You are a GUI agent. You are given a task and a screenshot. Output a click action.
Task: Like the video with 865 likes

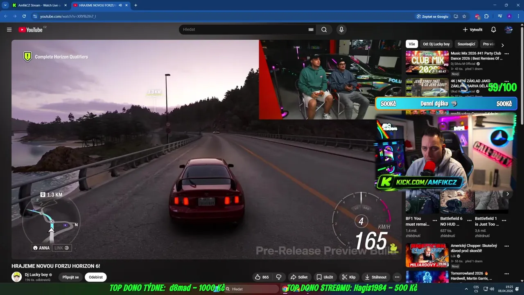click(x=262, y=277)
